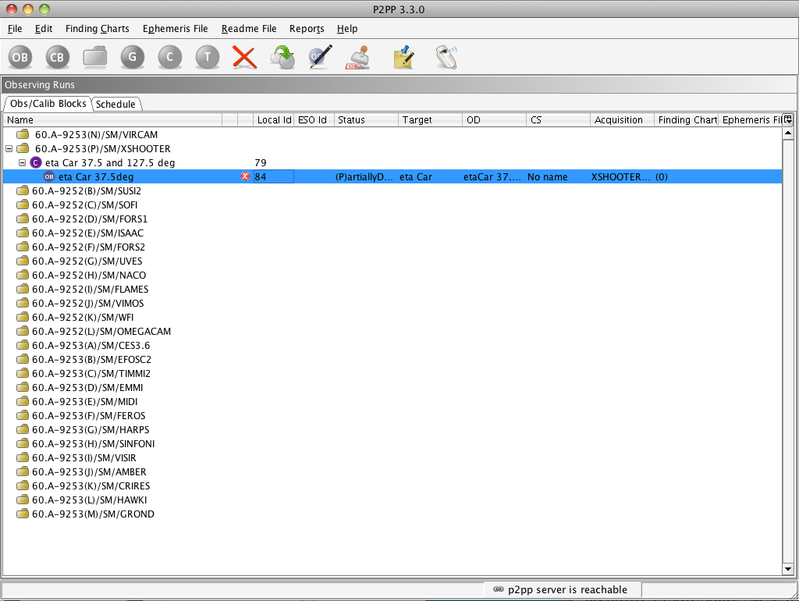Image resolution: width=799 pixels, height=601 pixels.
Task: Select run 60.A-9253(M)/SM/GROND
Action: click(x=94, y=514)
